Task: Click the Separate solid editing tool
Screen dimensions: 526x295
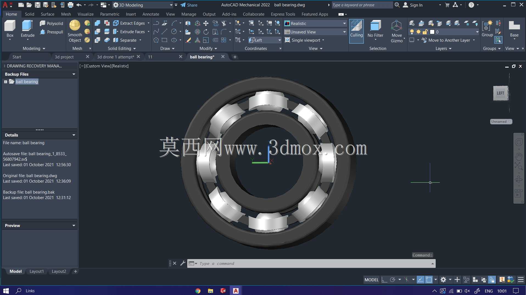Action: tap(125, 40)
